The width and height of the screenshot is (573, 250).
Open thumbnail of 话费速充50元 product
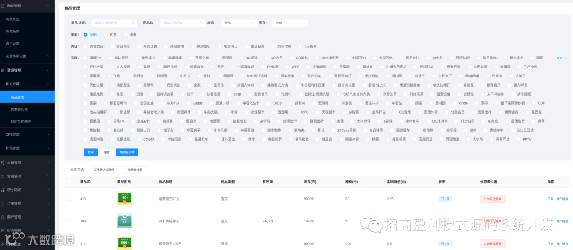pos(124,198)
